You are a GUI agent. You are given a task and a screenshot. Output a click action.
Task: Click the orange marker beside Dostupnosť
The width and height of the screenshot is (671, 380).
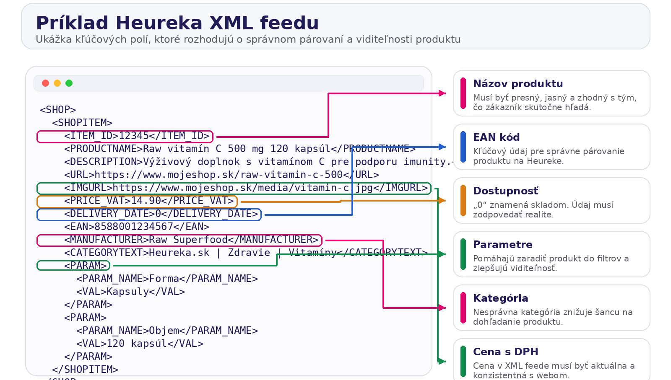[463, 201]
